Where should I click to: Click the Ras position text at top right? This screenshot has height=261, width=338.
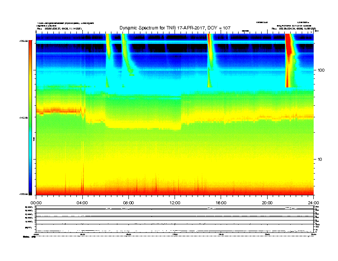click(294, 29)
